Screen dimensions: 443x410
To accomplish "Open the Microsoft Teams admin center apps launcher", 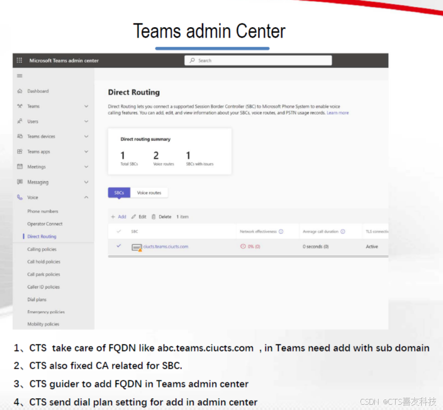I will coord(20,60).
